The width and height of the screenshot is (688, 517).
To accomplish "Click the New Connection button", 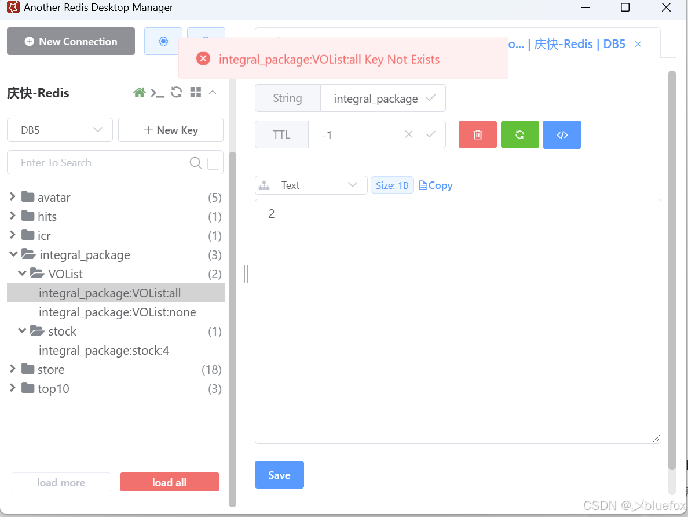I will pyautogui.click(x=71, y=41).
